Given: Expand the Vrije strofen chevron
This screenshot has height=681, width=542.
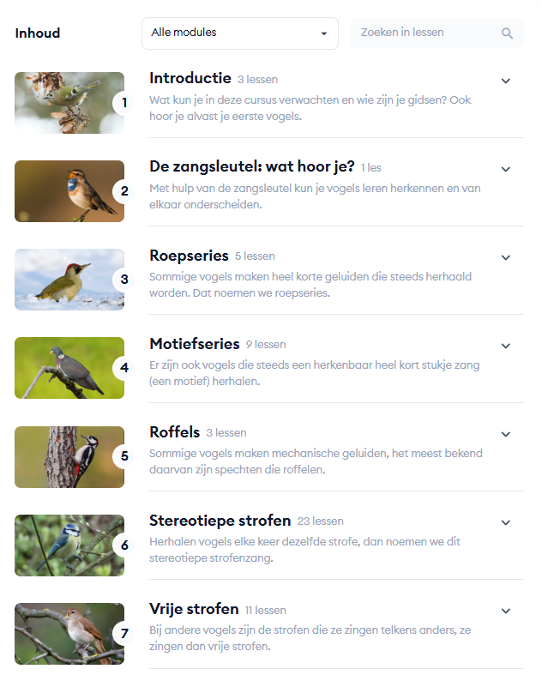Looking at the screenshot, I should tap(506, 611).
